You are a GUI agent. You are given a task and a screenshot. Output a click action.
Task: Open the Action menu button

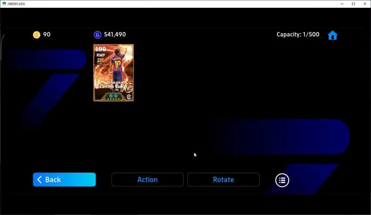coord(147,179)
